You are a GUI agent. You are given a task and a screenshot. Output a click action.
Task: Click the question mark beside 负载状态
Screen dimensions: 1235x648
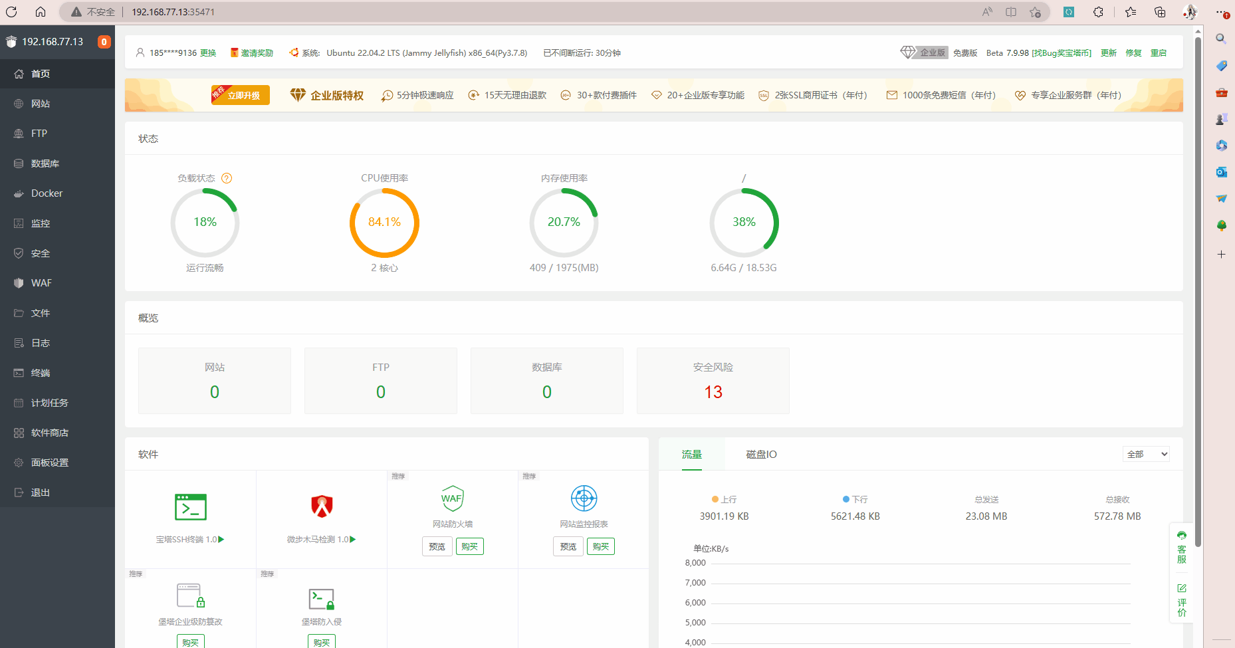[x=227, y=178]
